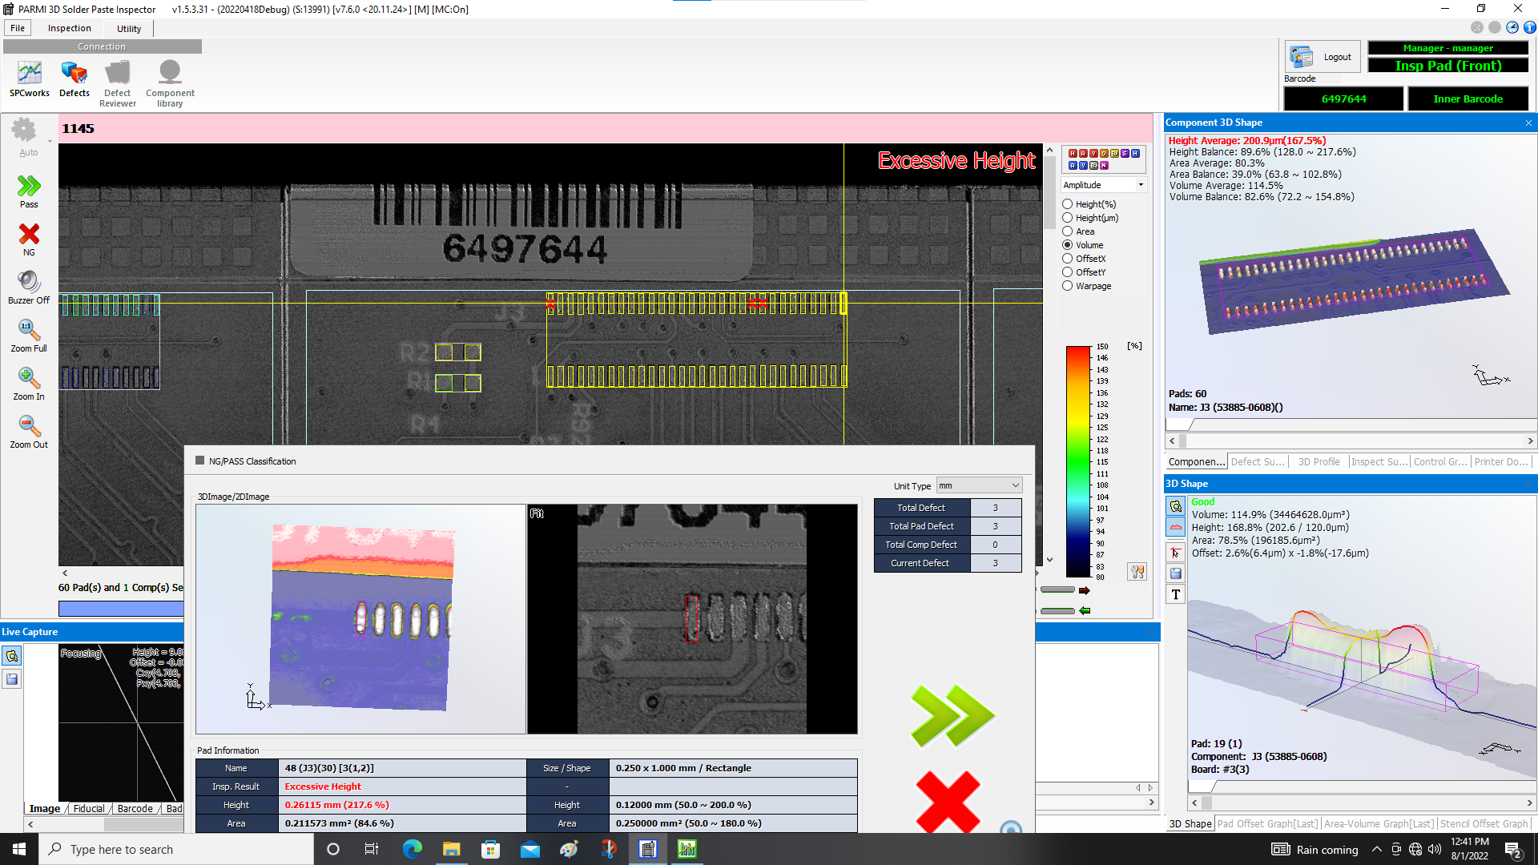Expand the Unit Type mm dropdown

click(x=979, y=485)
